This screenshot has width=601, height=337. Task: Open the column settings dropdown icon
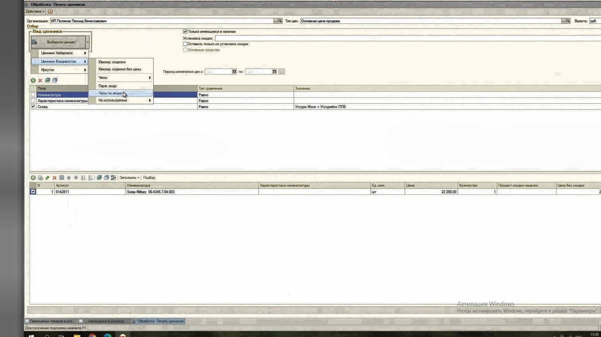(x=113, y=178)
